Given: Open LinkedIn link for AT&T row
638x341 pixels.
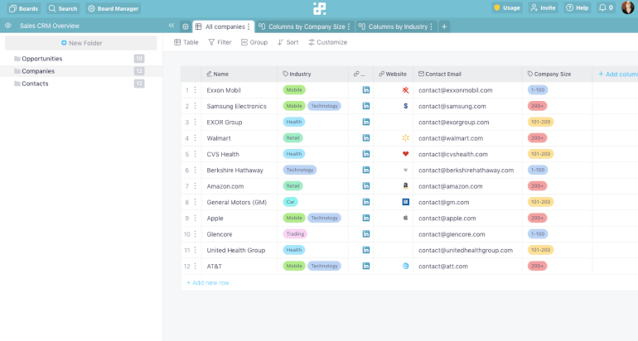Looking at the screenshot, I should click(366, 267).
